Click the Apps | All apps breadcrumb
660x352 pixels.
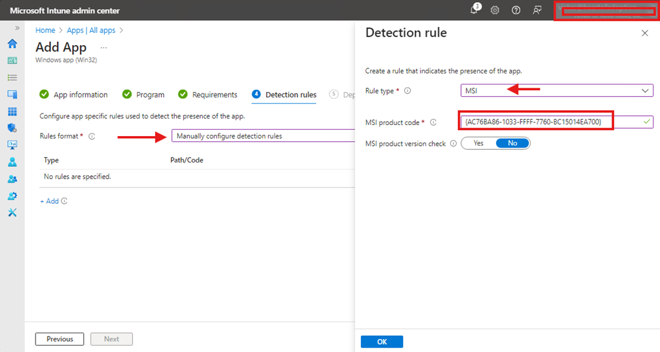(x=91, y=30)
